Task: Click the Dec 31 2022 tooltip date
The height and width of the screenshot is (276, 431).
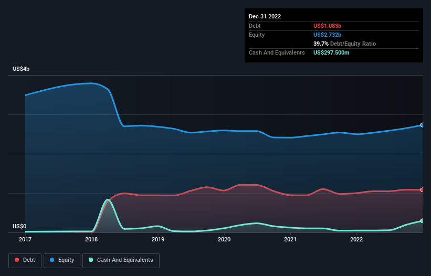Action: pyautogui.click(x=265, y=16)
